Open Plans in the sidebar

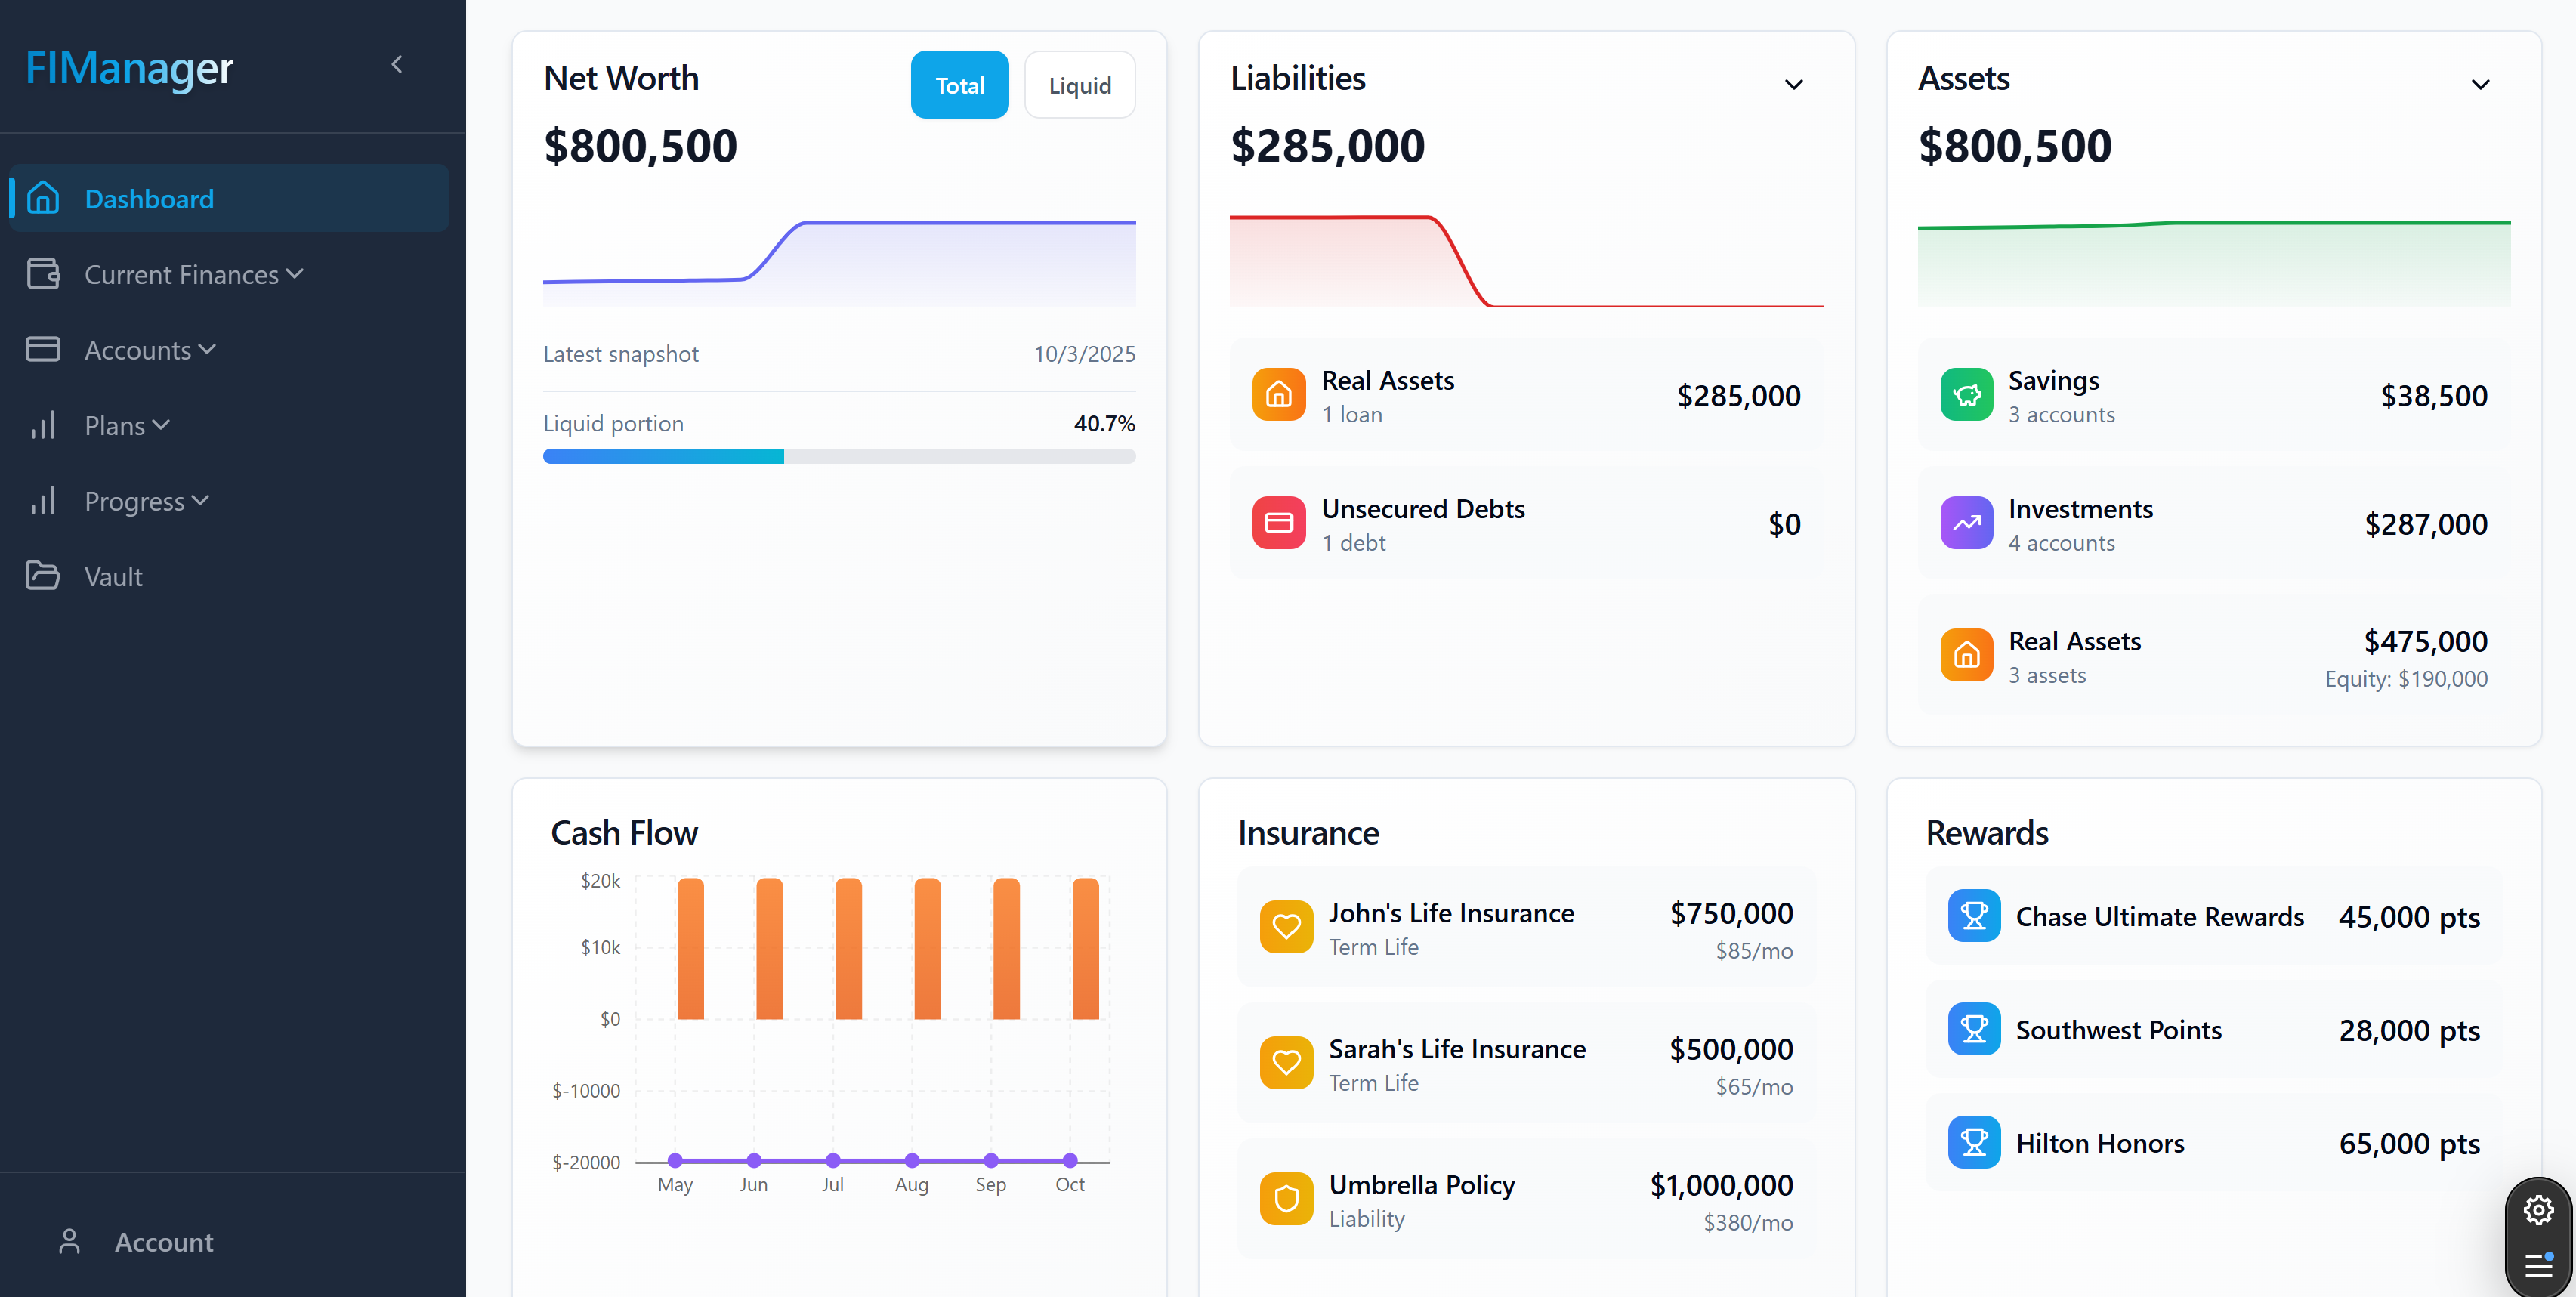229,425
